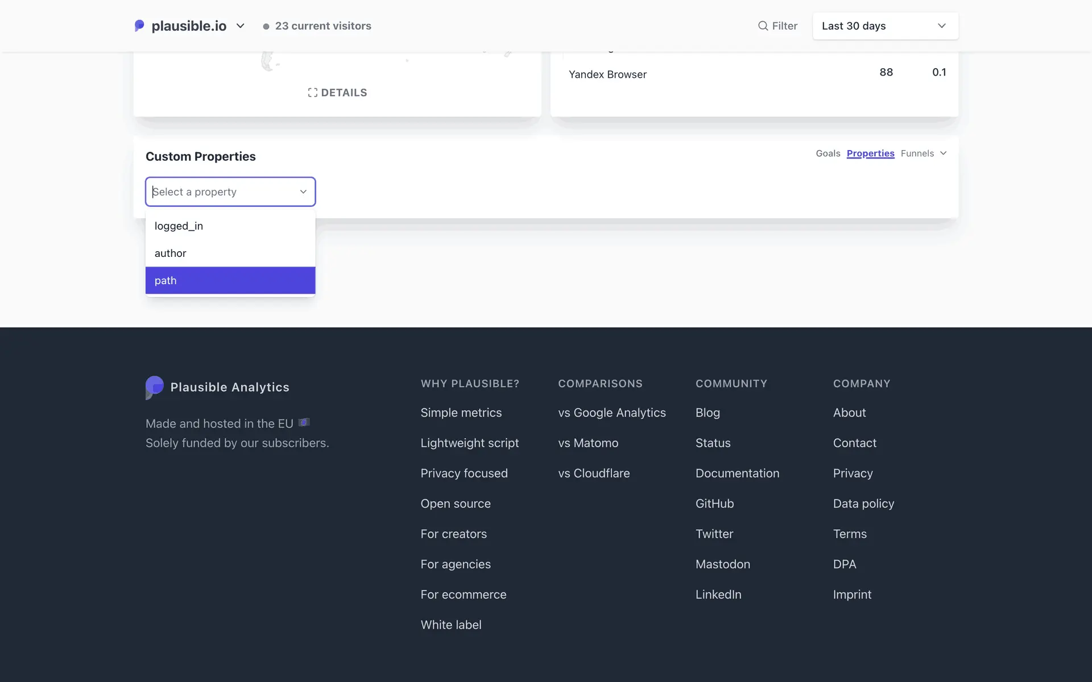This screenshot has width=1092, height=682.
Task: Open the vs Google Analytics link
Action: 611,413
